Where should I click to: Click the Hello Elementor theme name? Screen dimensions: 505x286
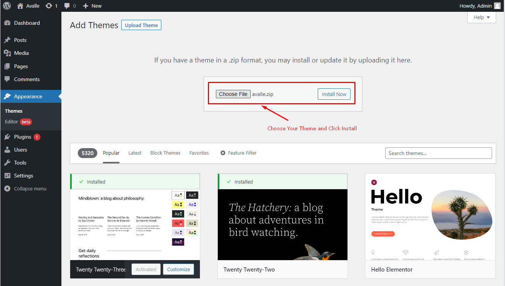pyautogui.click(x=392, y=269)
